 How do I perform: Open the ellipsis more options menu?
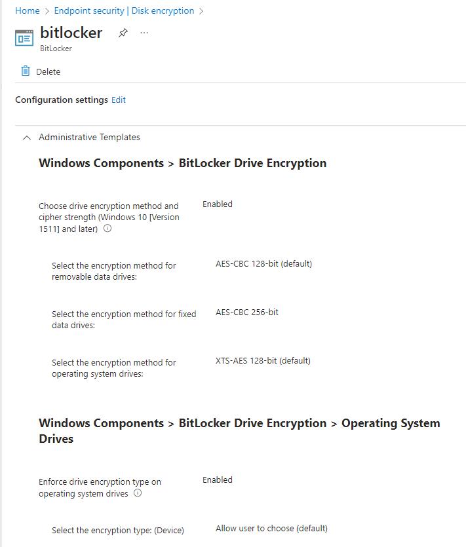click(144, 33)
